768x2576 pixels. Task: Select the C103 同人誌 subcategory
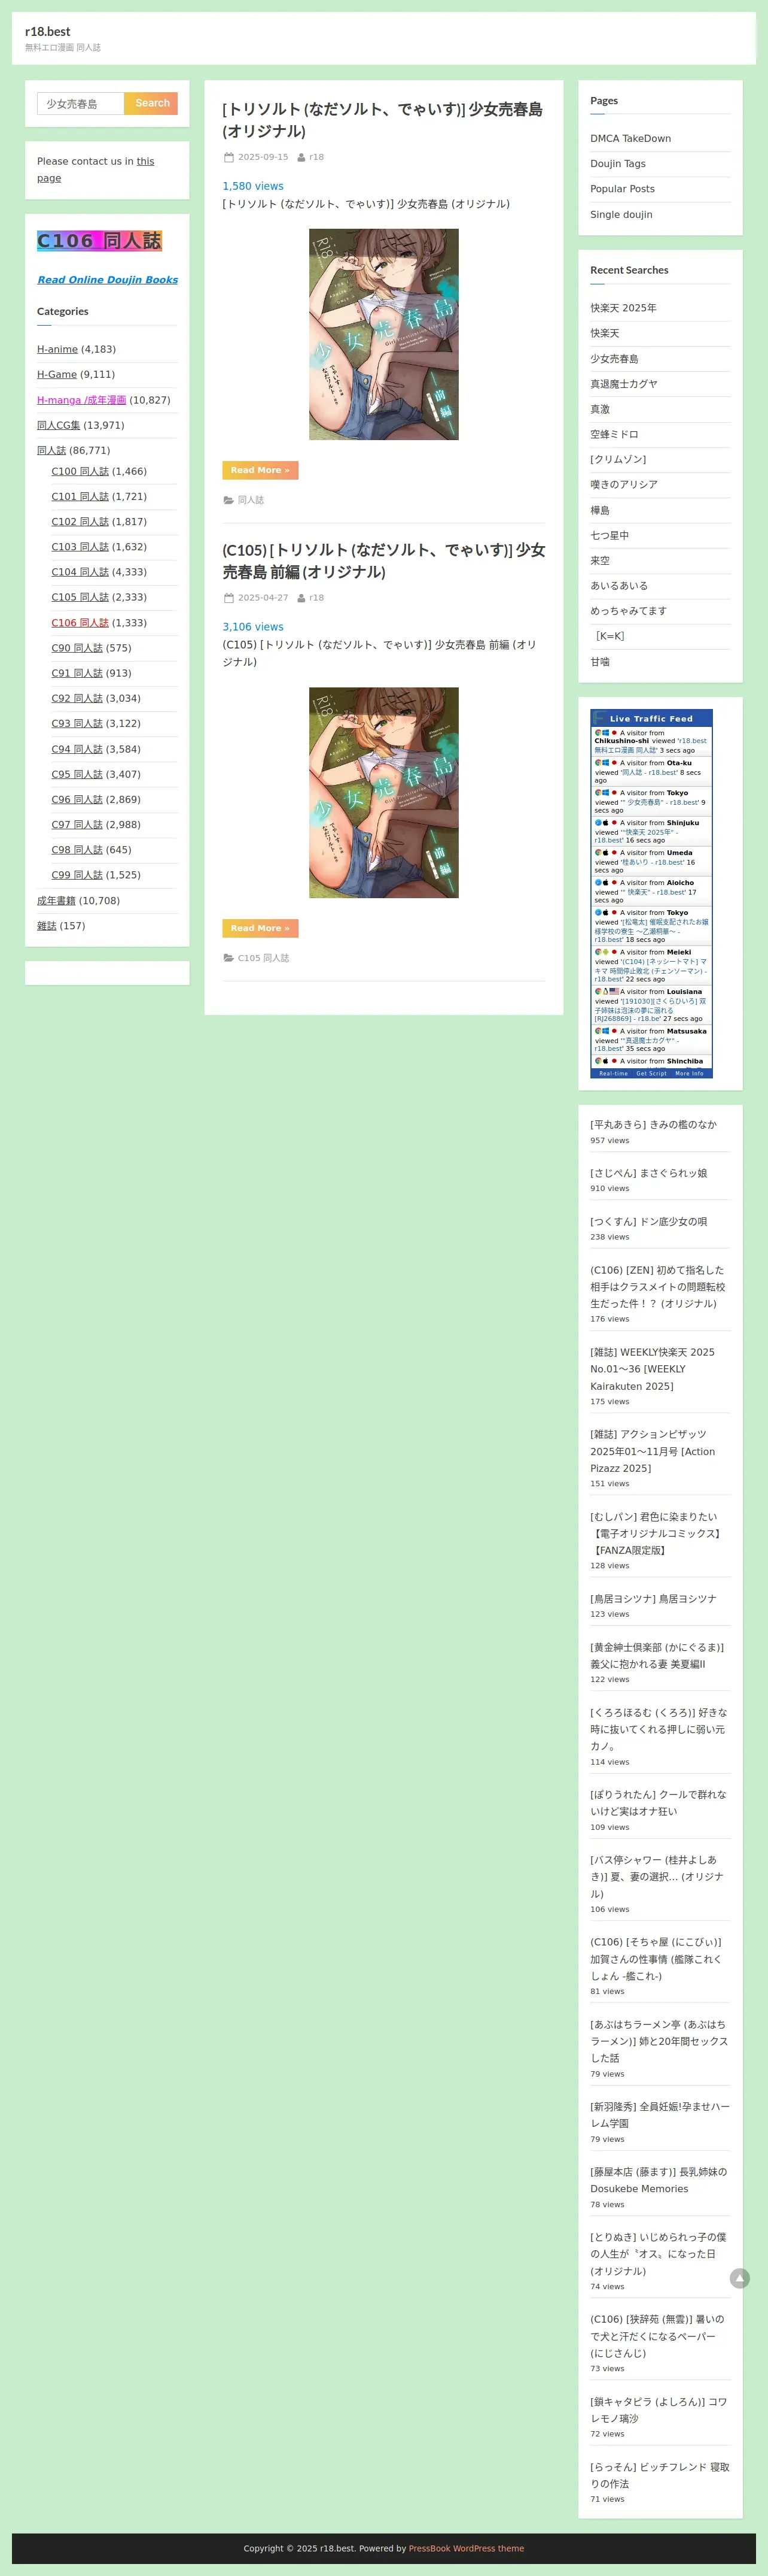80,547
